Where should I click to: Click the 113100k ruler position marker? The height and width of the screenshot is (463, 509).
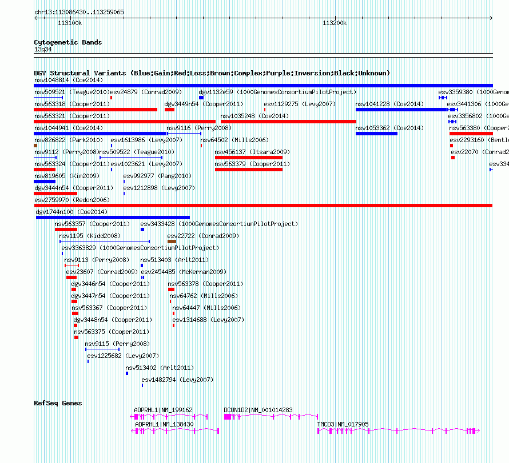[x=70, y=23]
